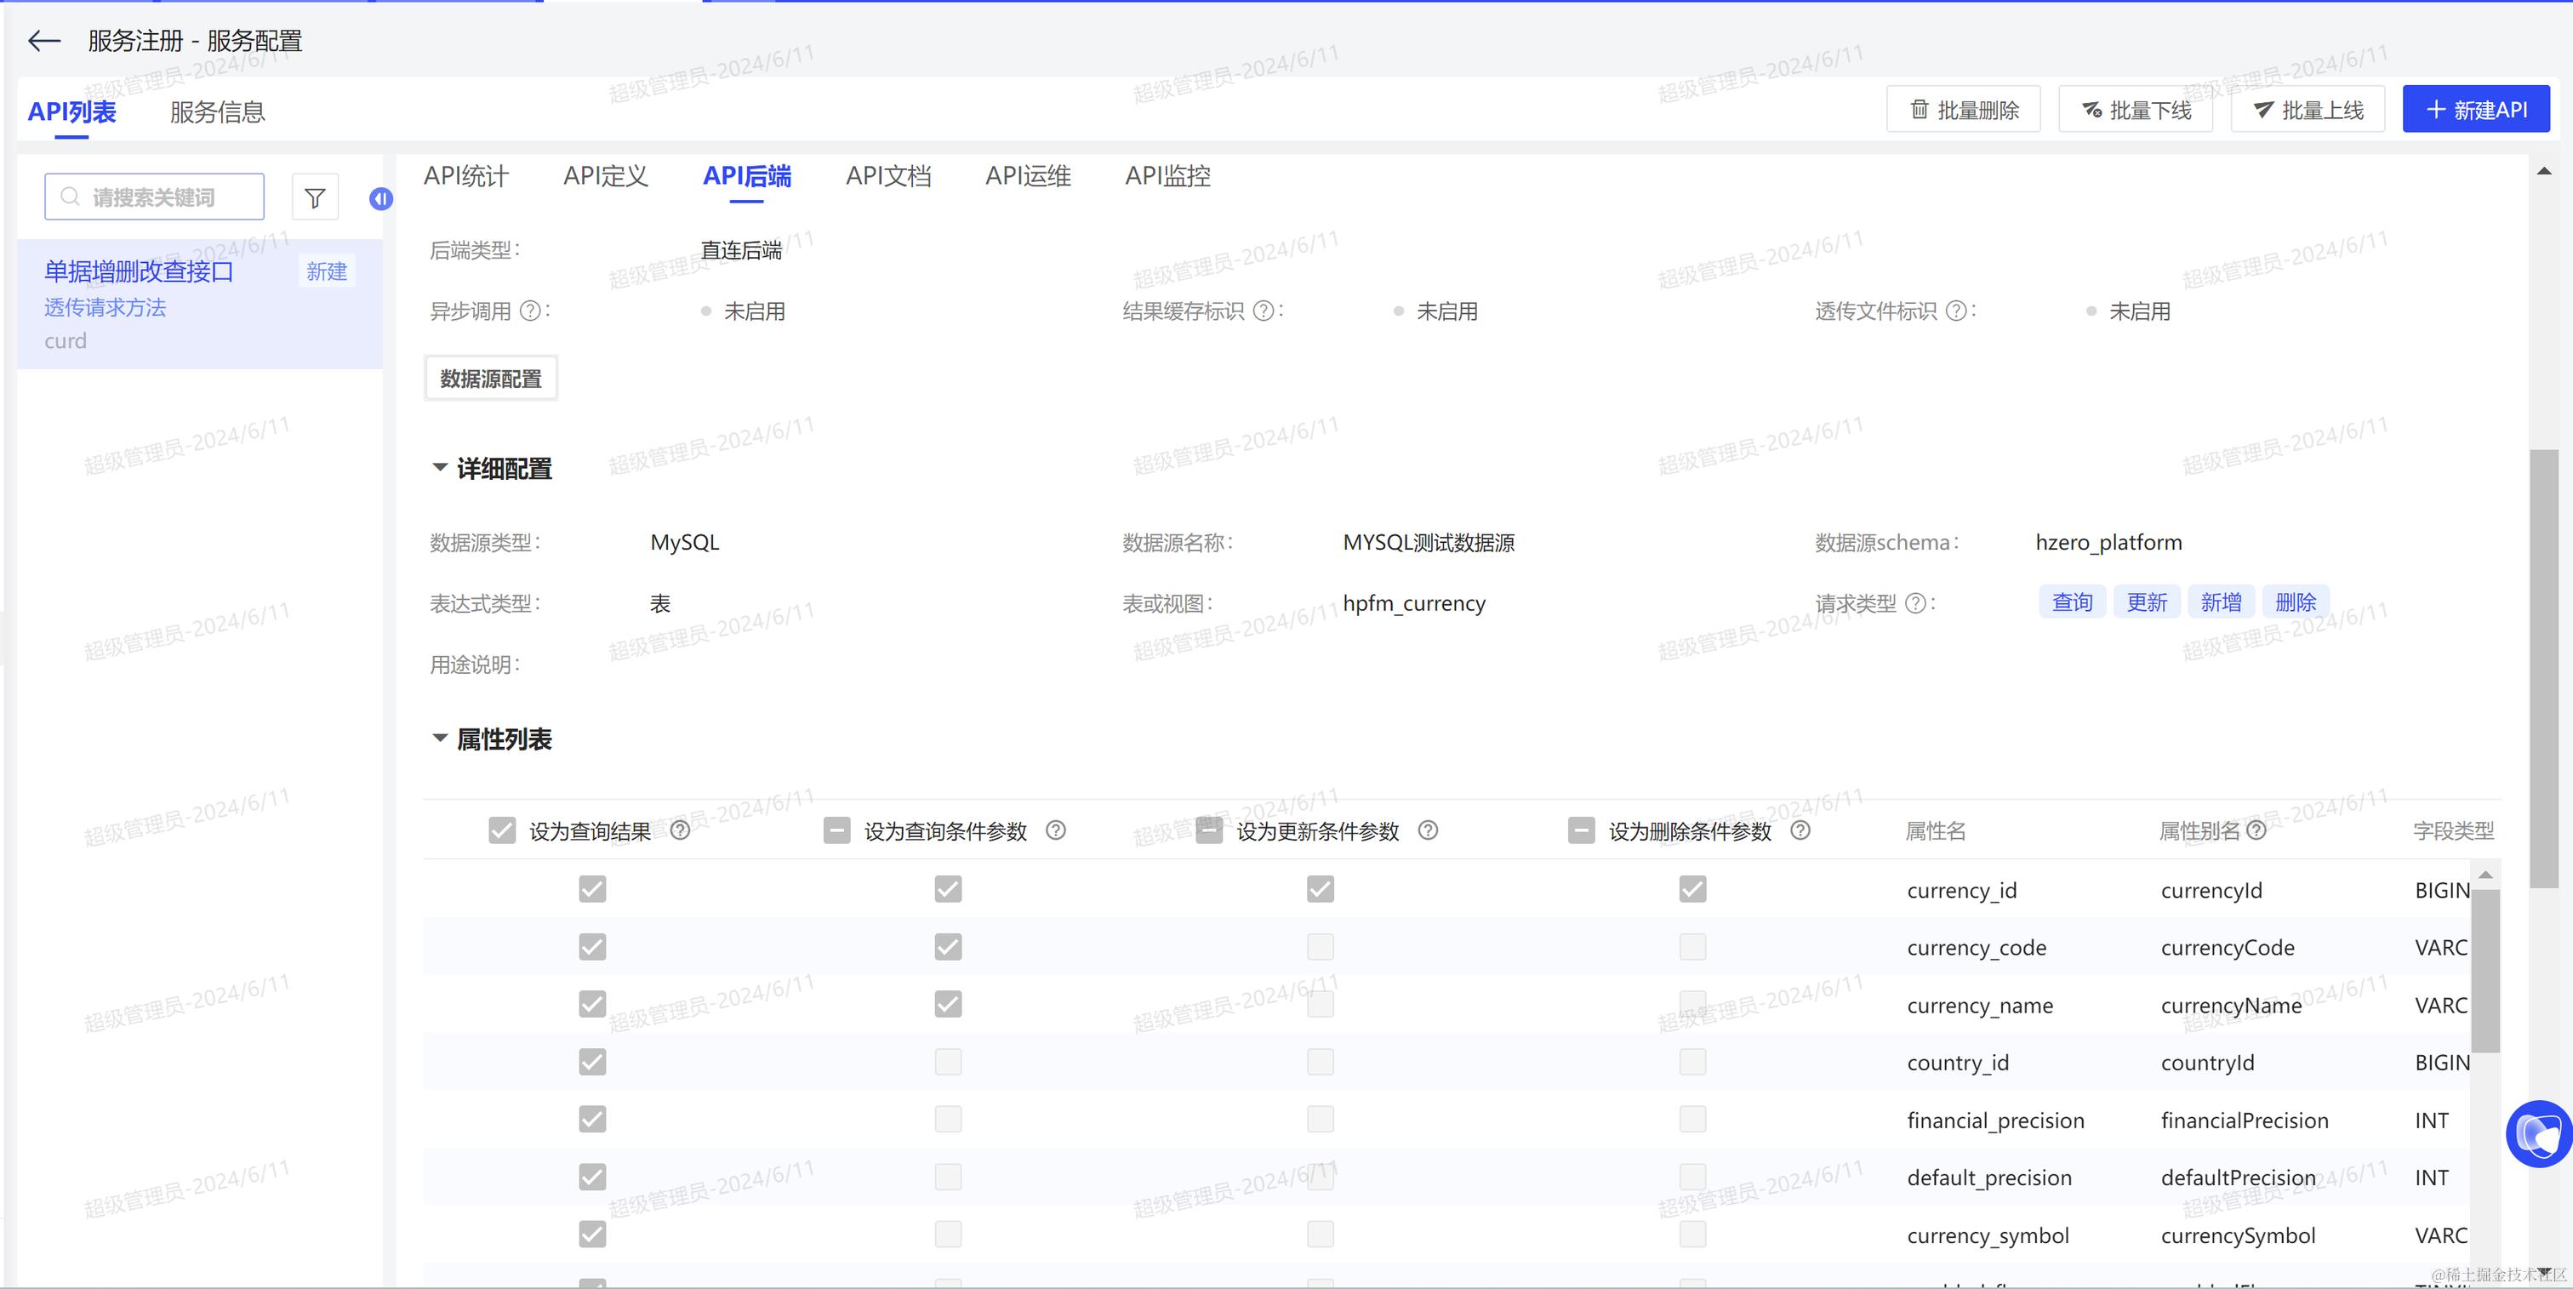The image size is (2573, 1289).
Task: Click help icon beside 设为删除条件参数
Action: click(x=1800, y=830)
